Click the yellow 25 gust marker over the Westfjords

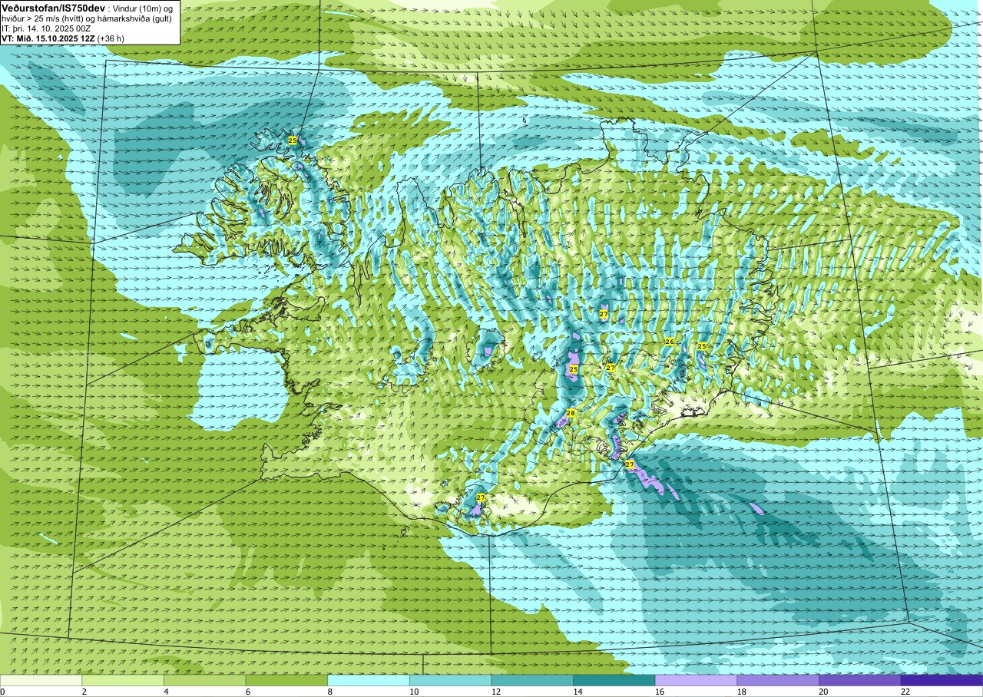[293, 140]
